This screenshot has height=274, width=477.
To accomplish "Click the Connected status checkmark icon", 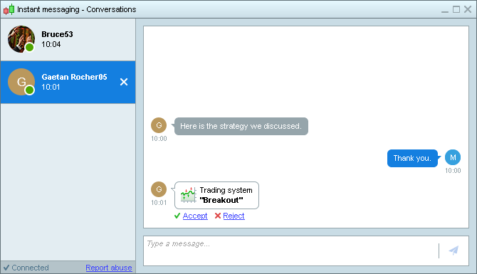I will coord(6,268).
